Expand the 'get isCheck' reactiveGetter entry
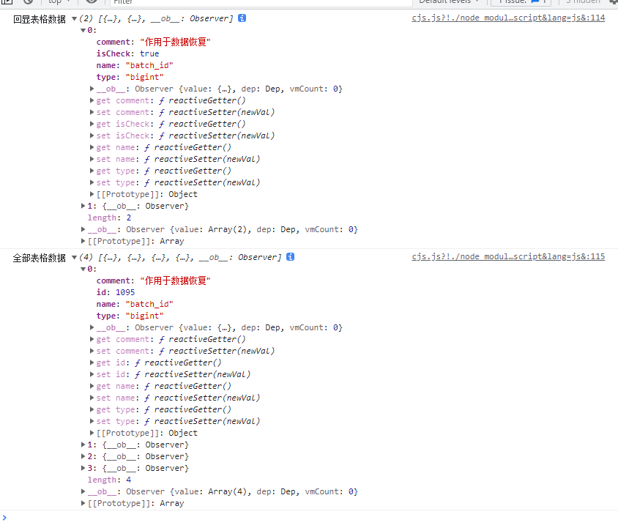This screenshot has height=528, width=618. point(92,124)
